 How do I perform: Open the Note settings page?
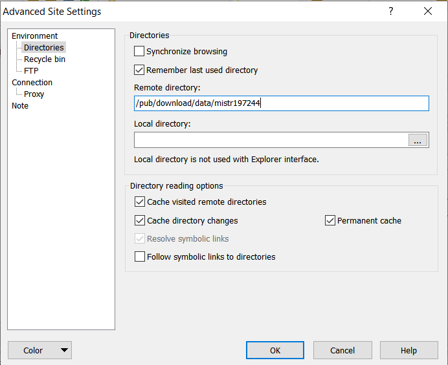tap(20, 106)
